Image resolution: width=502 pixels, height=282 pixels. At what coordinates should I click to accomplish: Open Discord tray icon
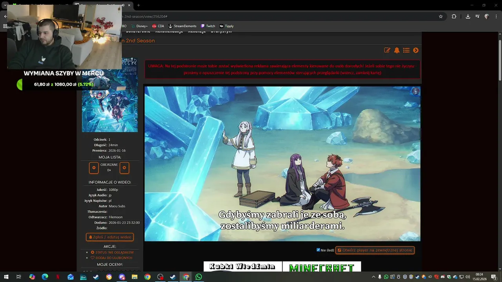click(442, 277)
